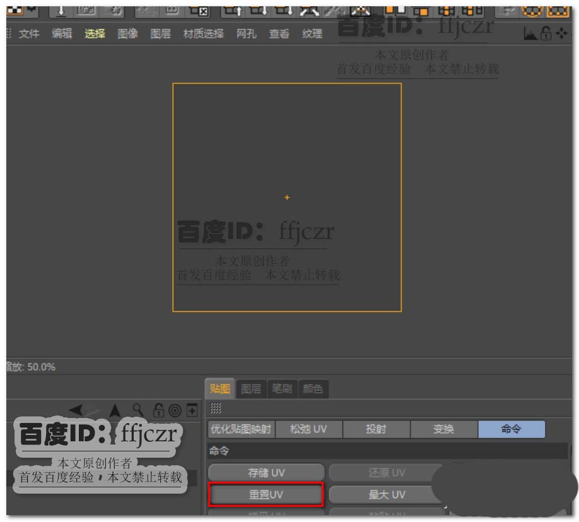Click the diagonal expand arrows toolbar icon
579x522 pixels.
(309, 11)
